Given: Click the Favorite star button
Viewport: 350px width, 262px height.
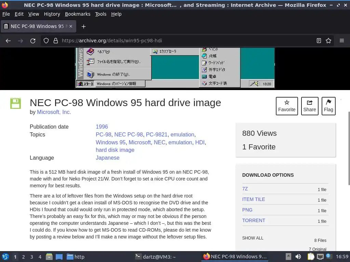Looking at the screenshot, I should coord(287,106).
